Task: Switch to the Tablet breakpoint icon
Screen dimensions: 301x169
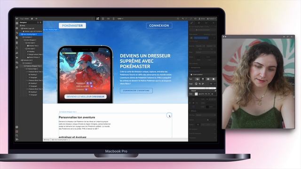Action: 103,19
